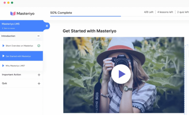Toggle the completed checkmark on Short Overview lesson
189x115 pixels.
click(x=39, y=46)
